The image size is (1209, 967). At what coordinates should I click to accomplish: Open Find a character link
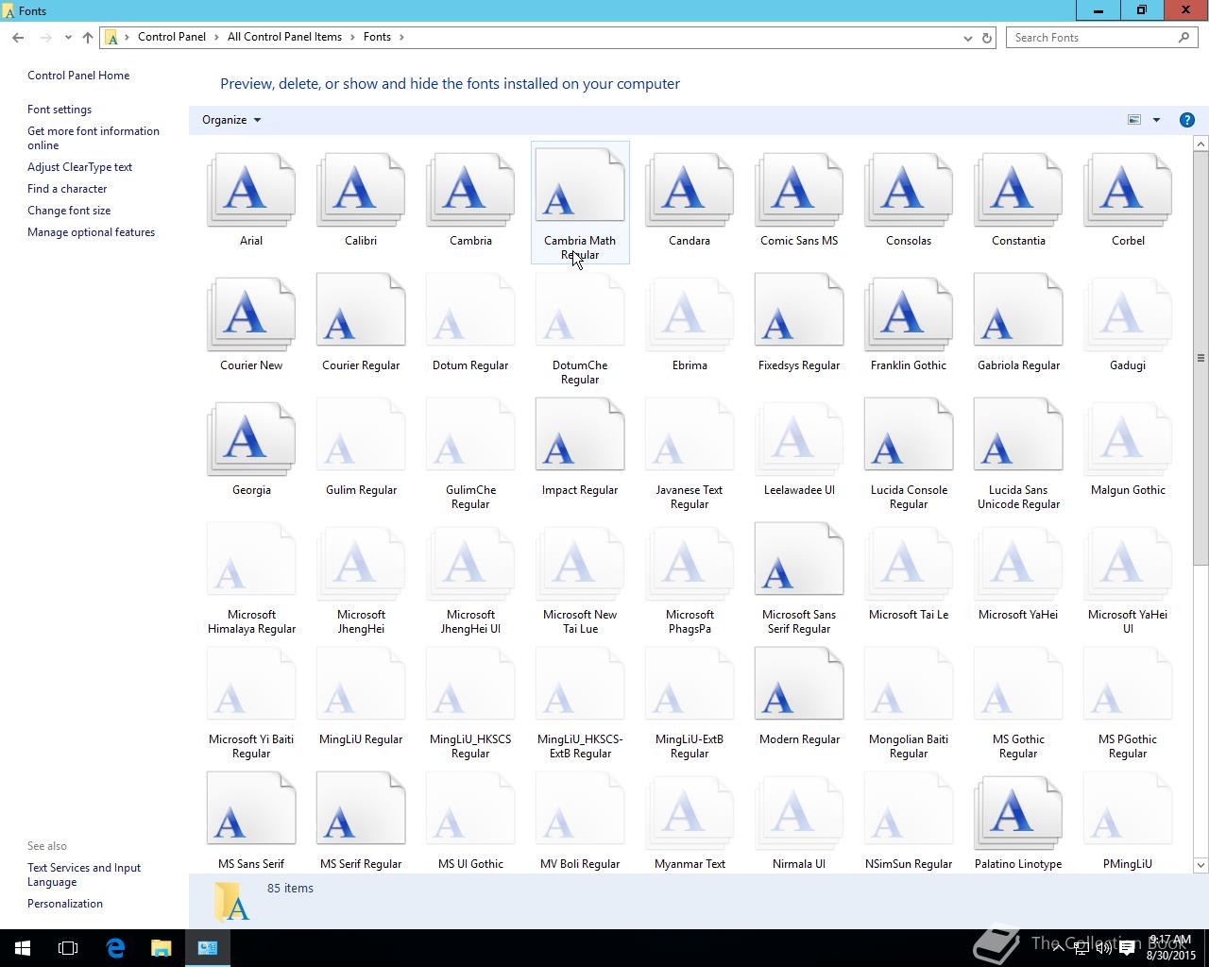(x=67, y=189)
